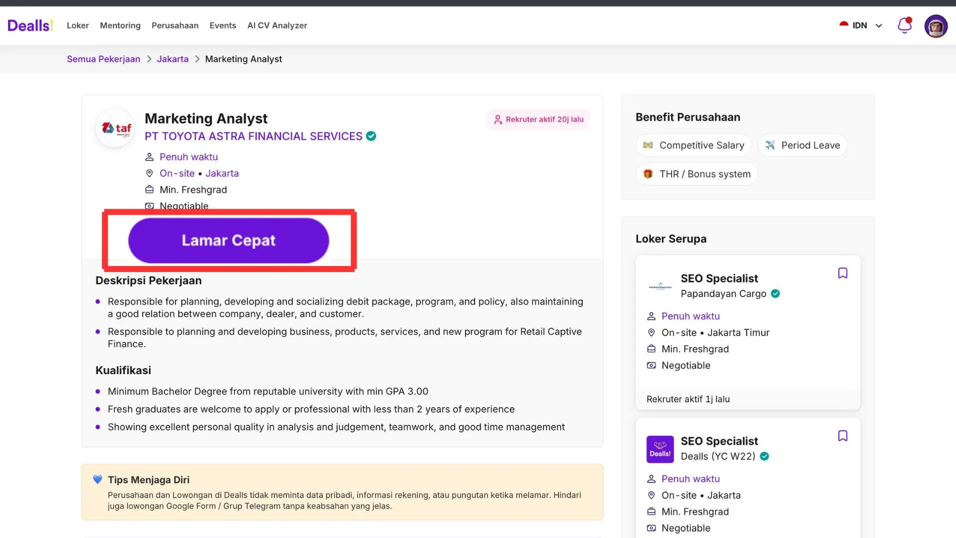Viewport: 956px width, 538px height.
Task: Click the On-site link in main job
Action: coord(177,173)
